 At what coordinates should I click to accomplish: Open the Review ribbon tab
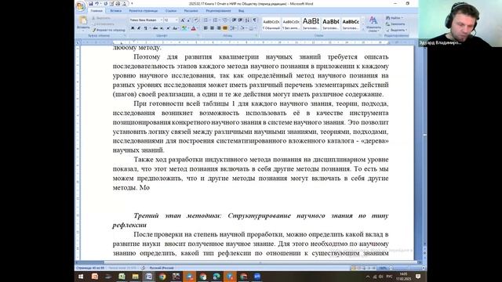(x=218, y=11)
